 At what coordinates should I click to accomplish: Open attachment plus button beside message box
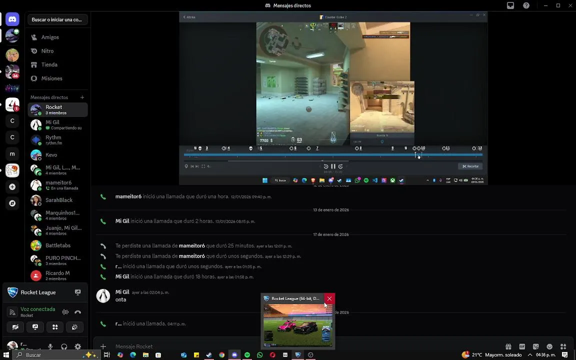point(103,346)
